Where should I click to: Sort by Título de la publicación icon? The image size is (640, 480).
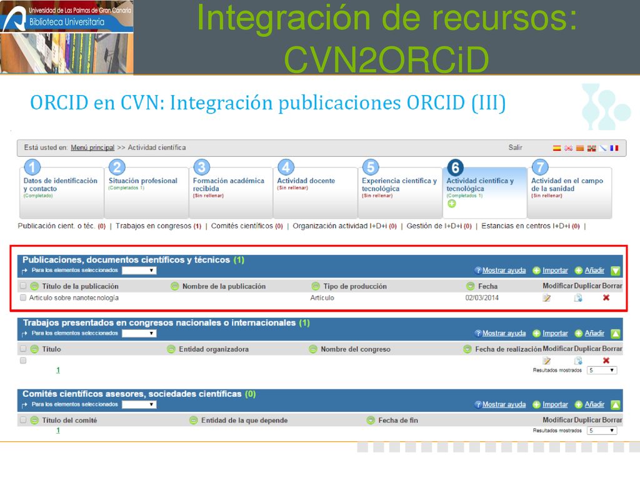(x=34, y=286)
